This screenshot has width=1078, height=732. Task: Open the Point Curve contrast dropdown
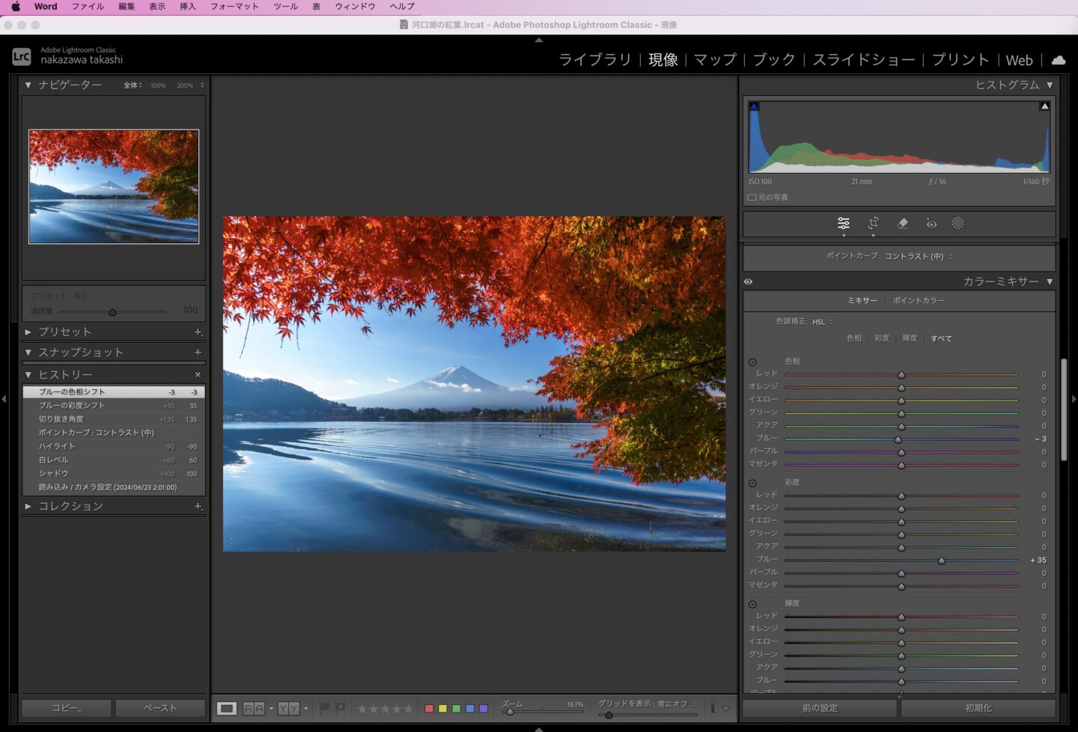coord(918,256)
